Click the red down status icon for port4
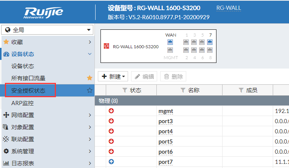289x168 pixels. (111, 131)
